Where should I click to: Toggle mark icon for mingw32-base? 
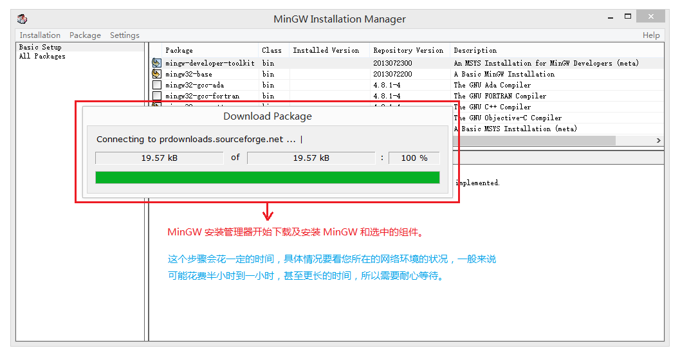(156, 74)
